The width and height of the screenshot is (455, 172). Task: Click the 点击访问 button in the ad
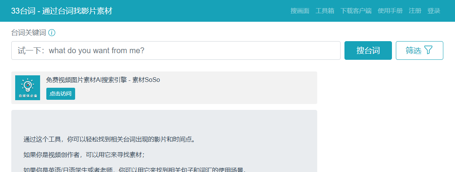point(60,94)
